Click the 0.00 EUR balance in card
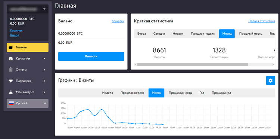Viewport: 280px width, 139px height. [x=65, y=43]
